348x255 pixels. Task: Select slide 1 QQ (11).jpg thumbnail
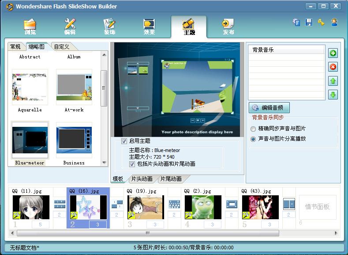tap(31, 207)
